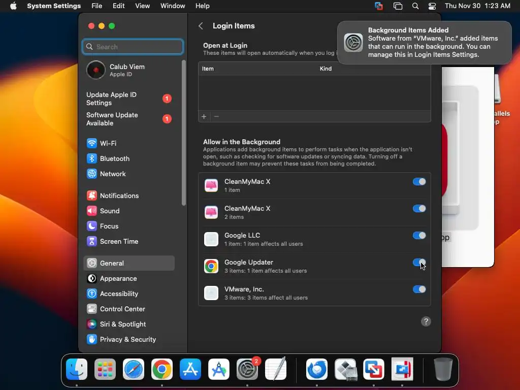The image size is (520, 390).
Task: Click the minus remove login item button
Action: [216, 116]
